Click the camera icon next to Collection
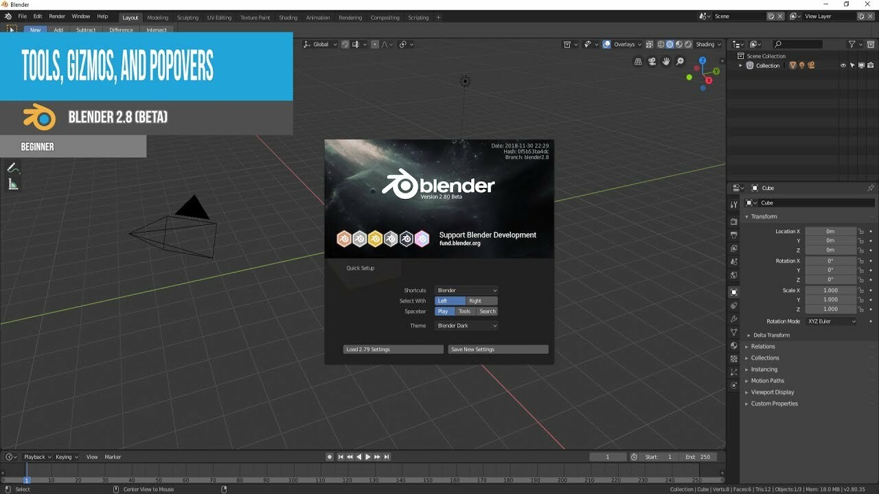The image size is (879, 494). (871, 65)
